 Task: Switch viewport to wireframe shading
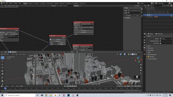coord(131,54)
